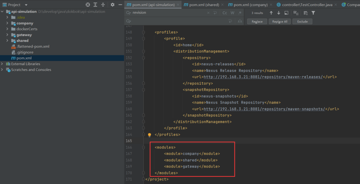Image resolution: width=360 pixels, height=184 pixels.
Task: Click the checkbox-with-cursor occurrence selection icon
Action: click(296, 13)
